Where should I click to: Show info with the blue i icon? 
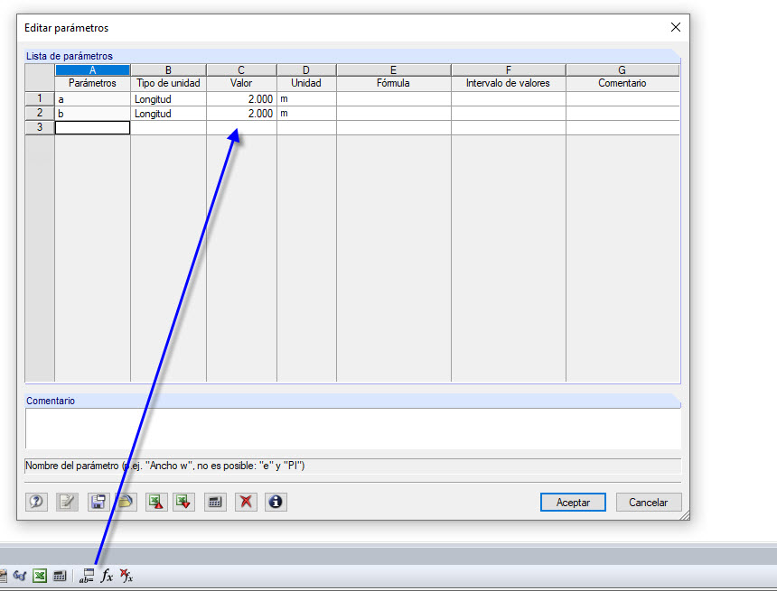pyautogui.click(x=276, y=502)
